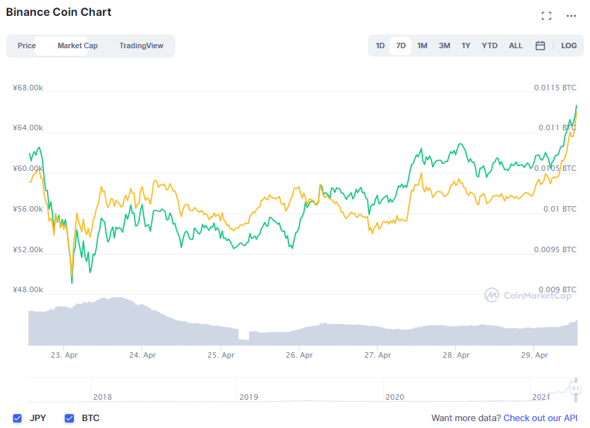
Task: Click the ¥48.00k axis value
Action: [x=28, y=289]
